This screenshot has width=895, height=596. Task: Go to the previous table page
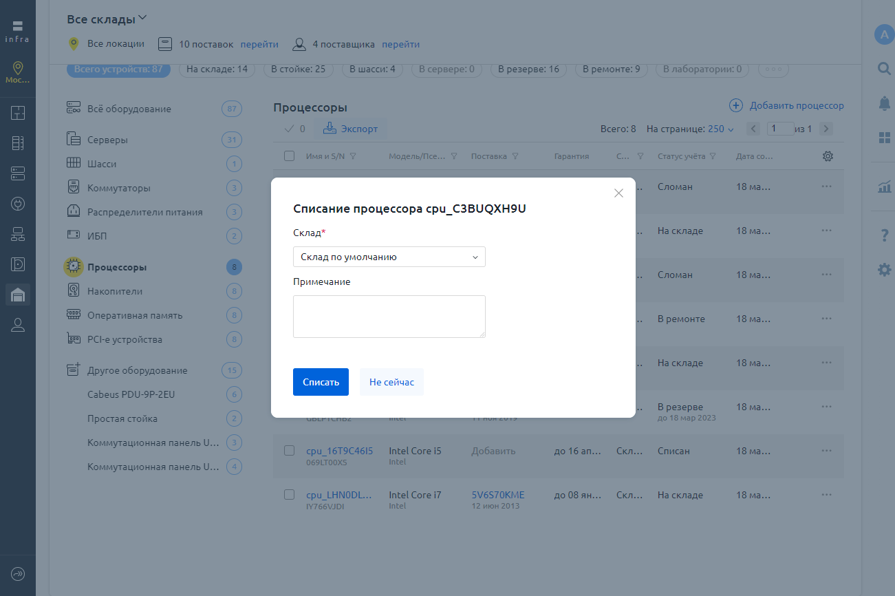[x=754, y=129]
